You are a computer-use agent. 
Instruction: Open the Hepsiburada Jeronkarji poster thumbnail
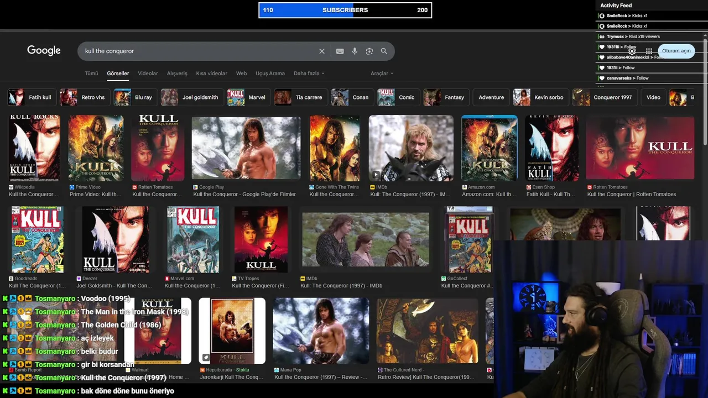coord(232,331)
